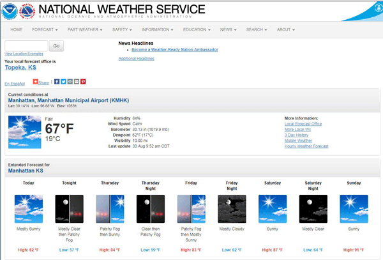Click the NOAA logo icon
The height and width of the screenshot is (260, 383).
(x=10, y=11)
